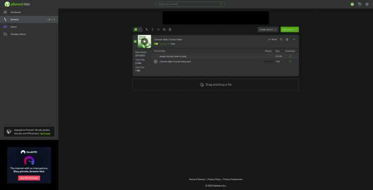
Task: Click download status icon for cover-art.png
Action: [290, 57]
